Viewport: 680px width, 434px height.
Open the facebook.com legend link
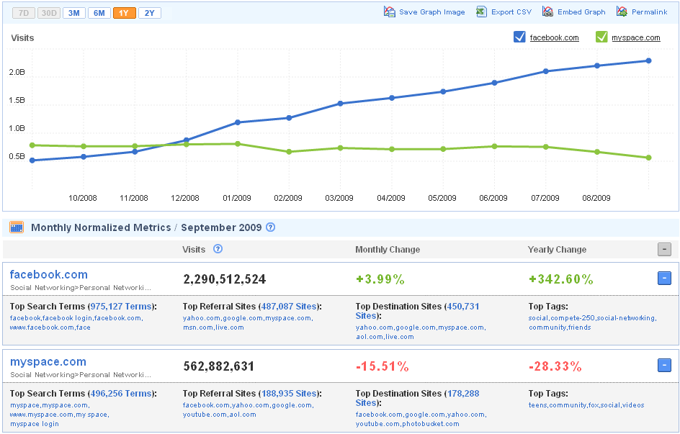tap(554, 37)
